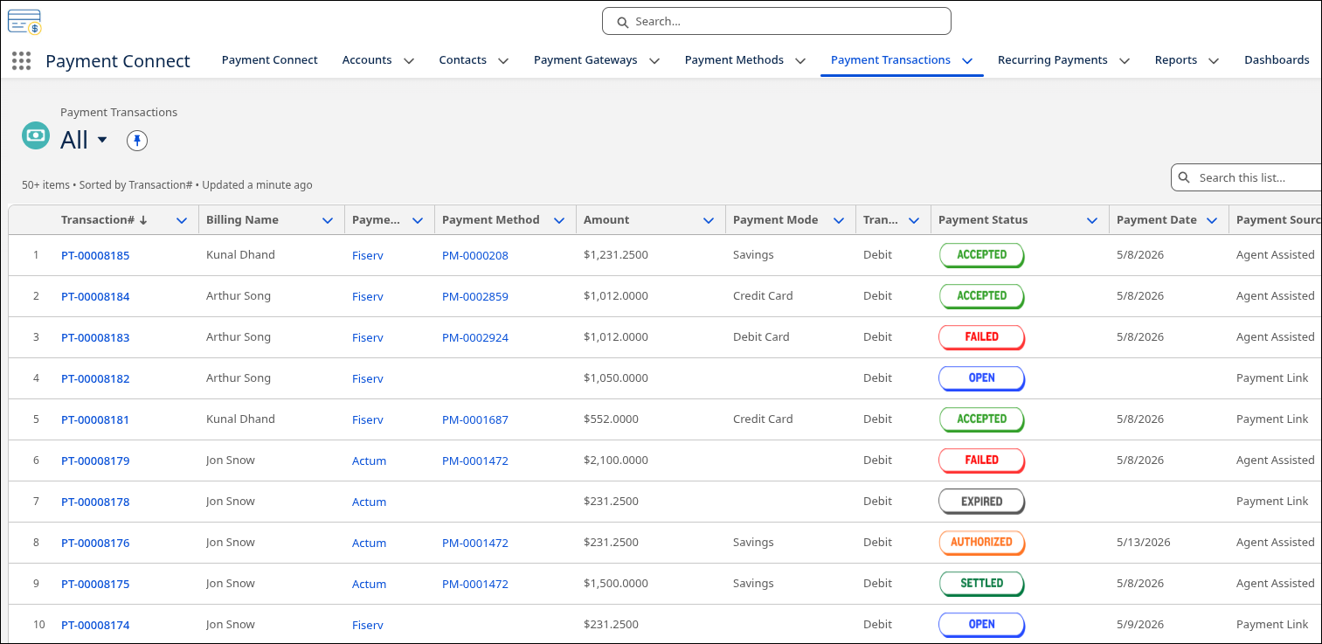Click the search magnifier in global search
Image resolution: width=1322 pixels, height=644 pixels.
click(x=623, y=22)
